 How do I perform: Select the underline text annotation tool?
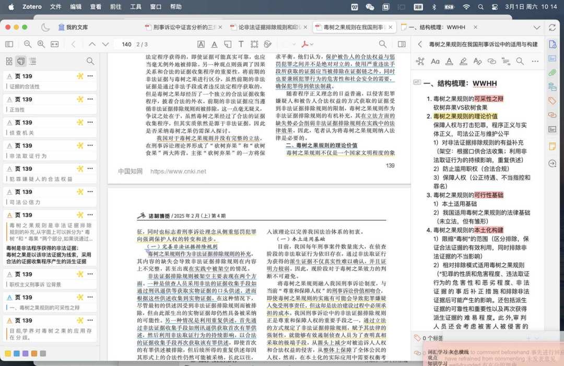(215, 44)
